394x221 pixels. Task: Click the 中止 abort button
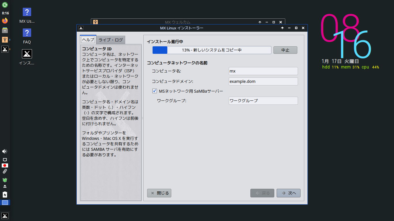pos(285,50)
